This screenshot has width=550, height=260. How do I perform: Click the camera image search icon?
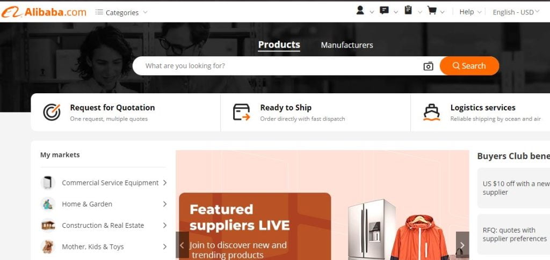click(x=428, y=66)
